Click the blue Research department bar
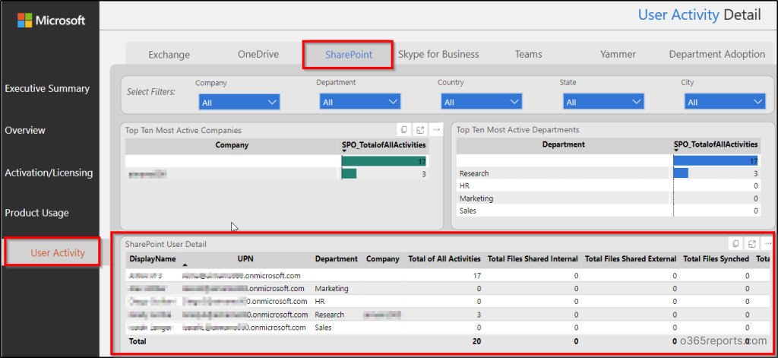Viewport: 778px width, 358px height. [x=680, y=173]
